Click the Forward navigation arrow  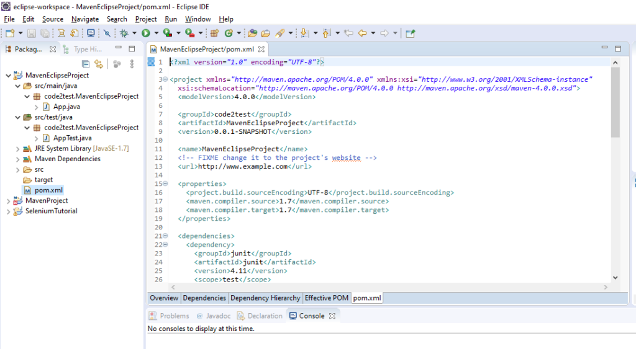[384, 33]
